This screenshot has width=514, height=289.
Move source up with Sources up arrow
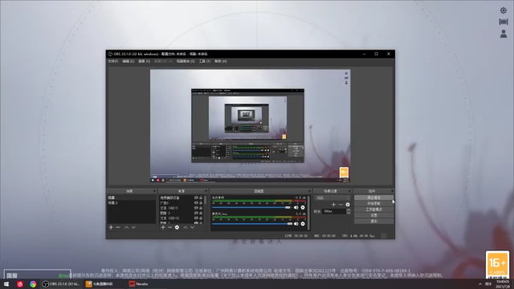point(186,227)
